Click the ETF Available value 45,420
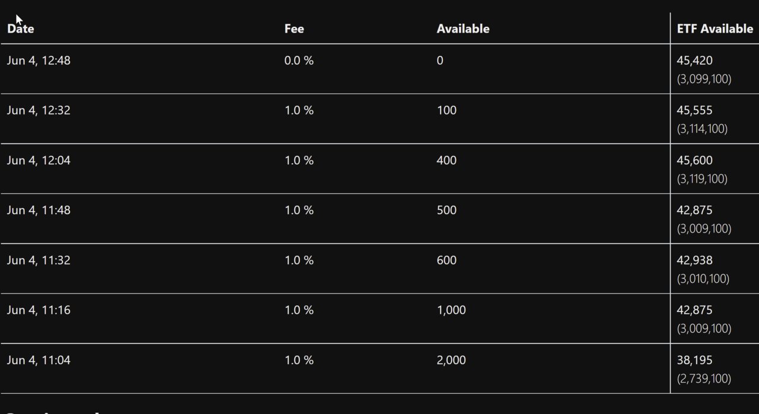759x414 pixels. click(694, 60)
